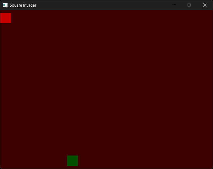The image size is (213, 169).
Task: Close the Square Invader window
Action: [x=205, y=5]
